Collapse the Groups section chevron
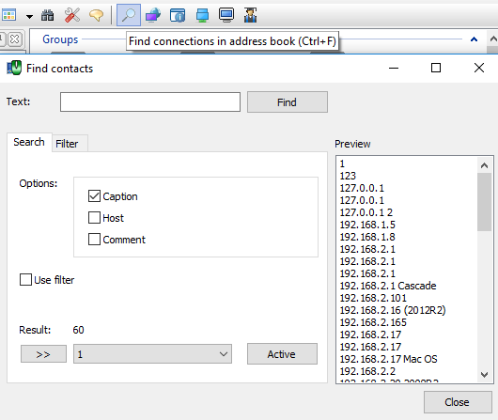This screenshot has height=420, width=498. (474, 39)
